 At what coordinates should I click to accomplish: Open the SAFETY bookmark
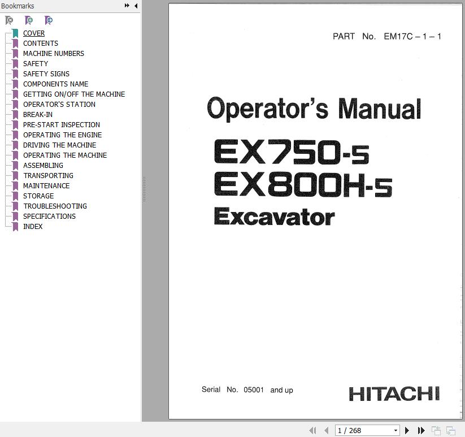click(x=36, y=64)
